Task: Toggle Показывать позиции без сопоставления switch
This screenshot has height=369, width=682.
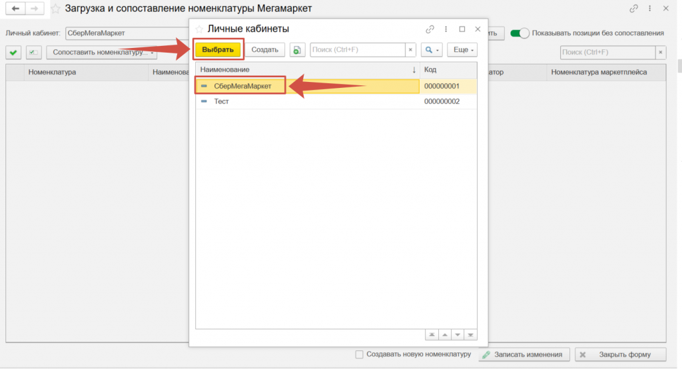Action: pos(519,33)
